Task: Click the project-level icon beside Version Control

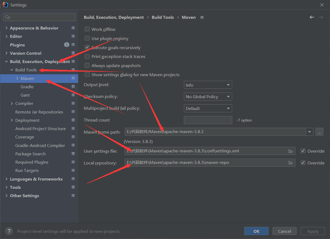Action: [73, 53]
